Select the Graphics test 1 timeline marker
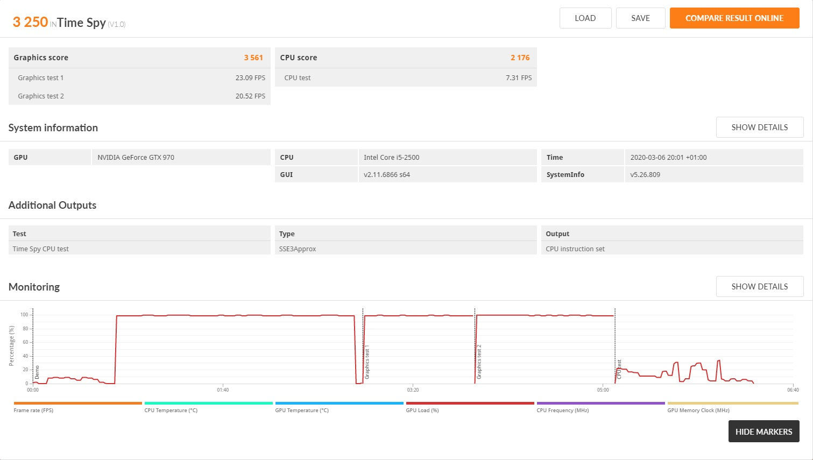 pos(367,364)
